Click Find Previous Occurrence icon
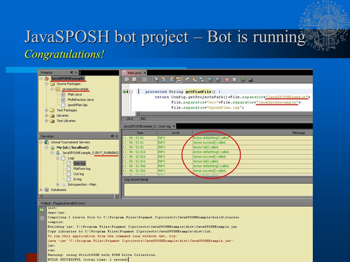 point(164,80)
